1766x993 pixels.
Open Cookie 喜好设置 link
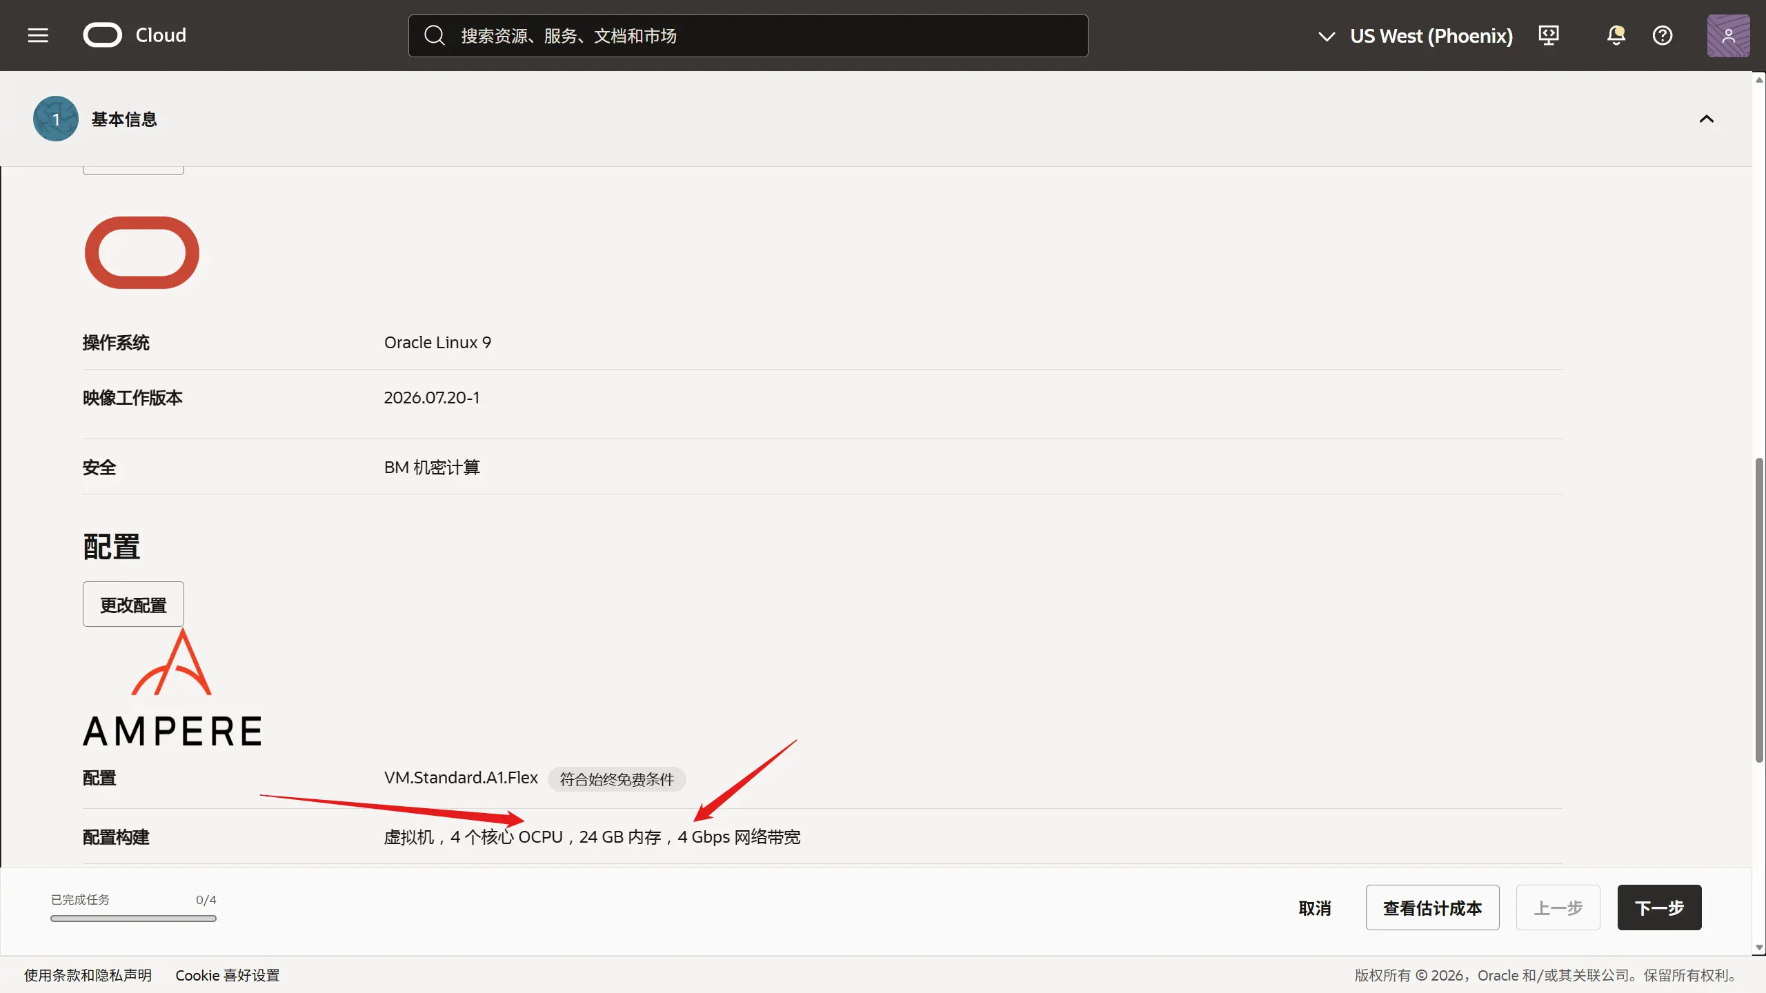tap(228, 975)
